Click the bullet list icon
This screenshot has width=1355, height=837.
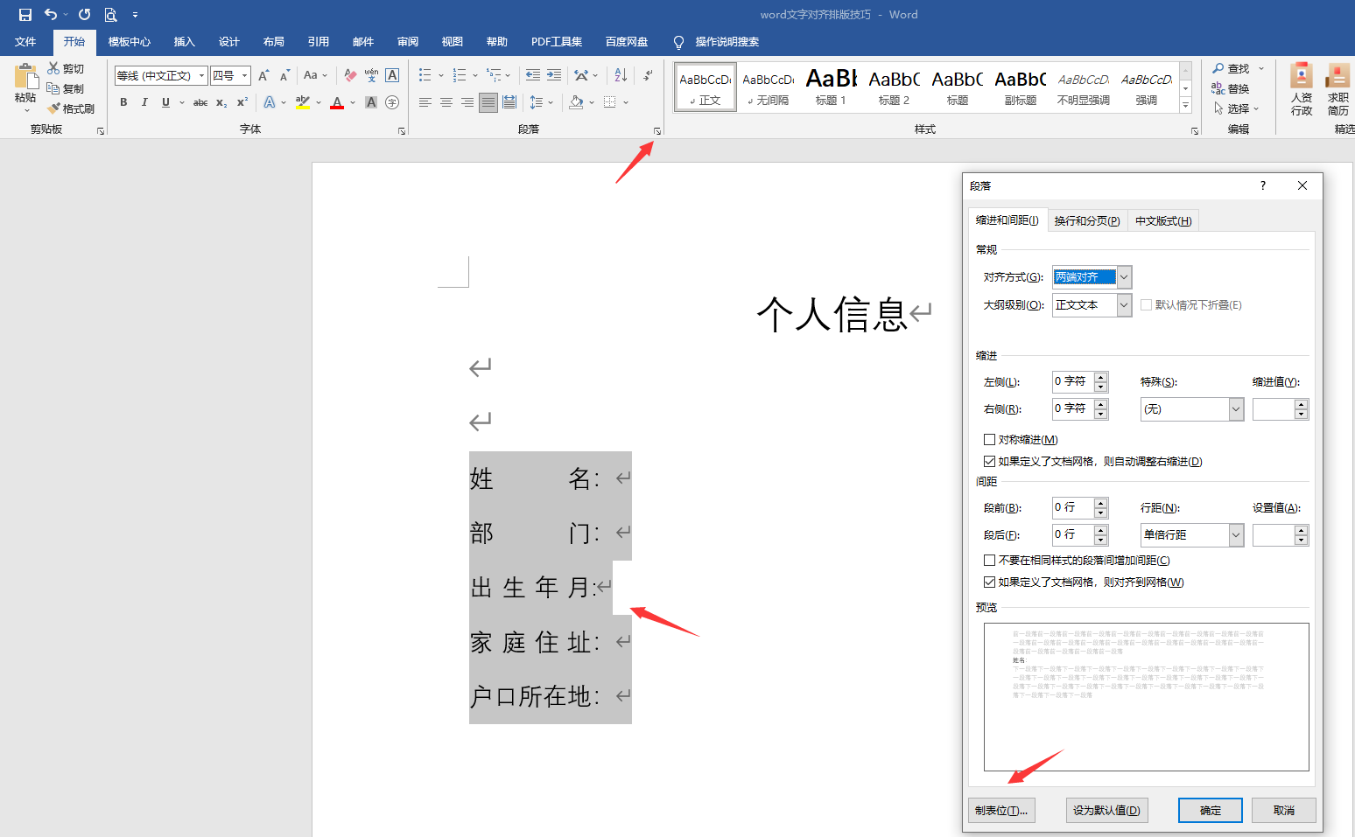(425, 75)
